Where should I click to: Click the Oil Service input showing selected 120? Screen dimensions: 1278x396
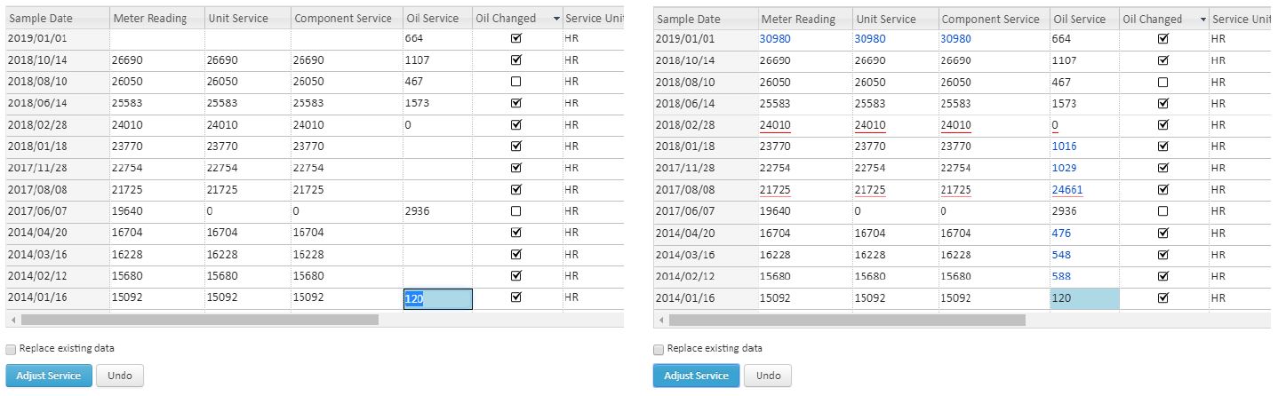[437, 299]
